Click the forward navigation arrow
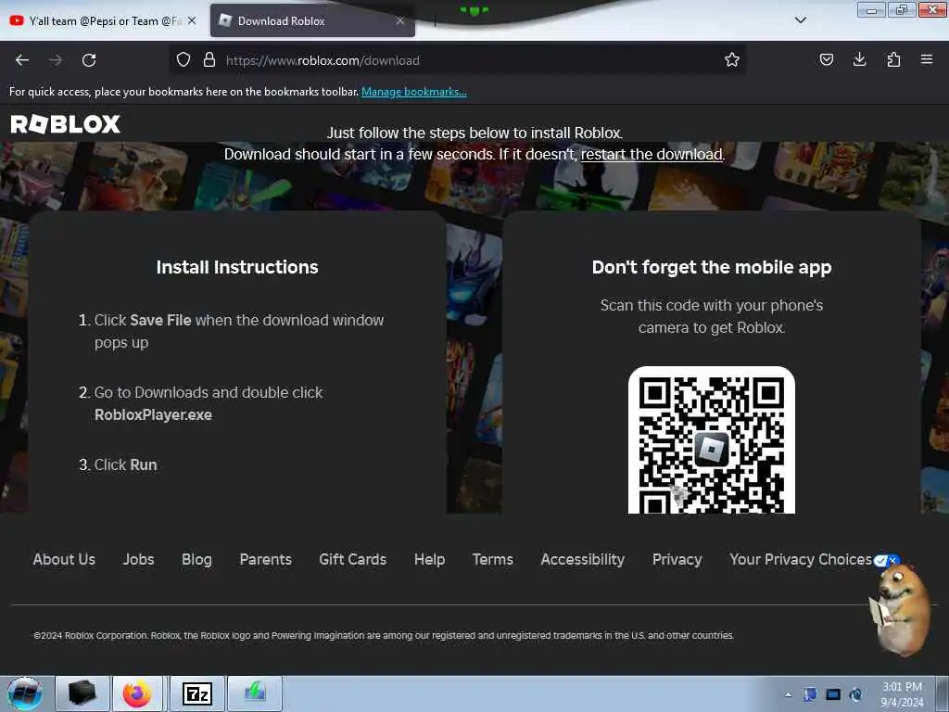 [56, 60]
